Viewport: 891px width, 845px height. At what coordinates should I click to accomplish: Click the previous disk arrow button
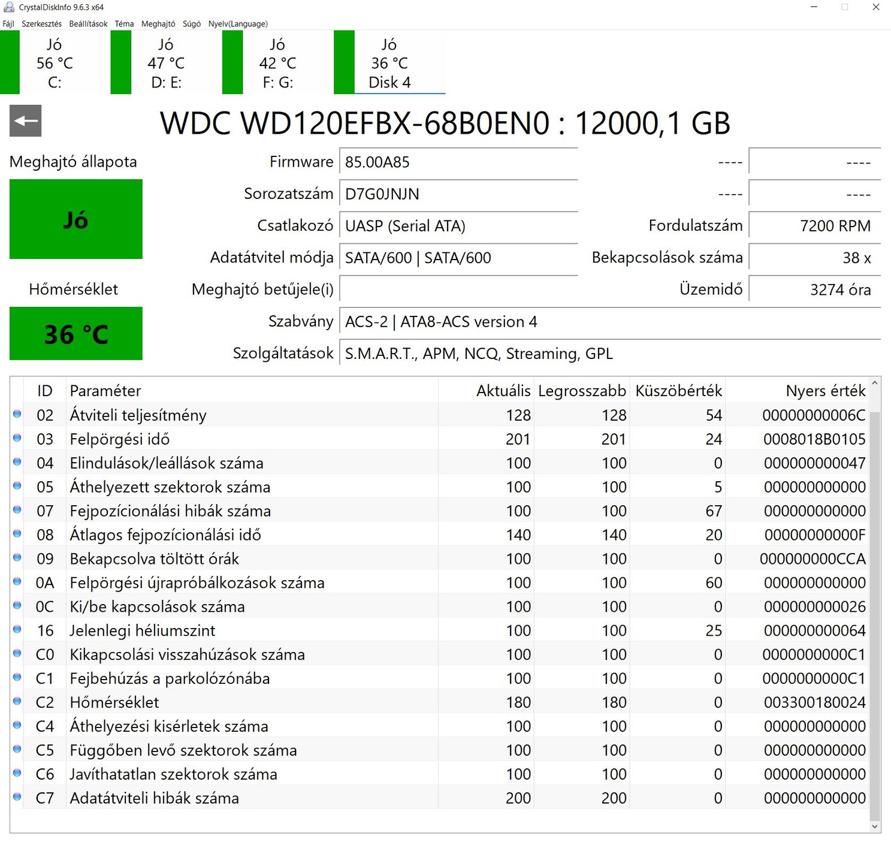click(25, 120)
